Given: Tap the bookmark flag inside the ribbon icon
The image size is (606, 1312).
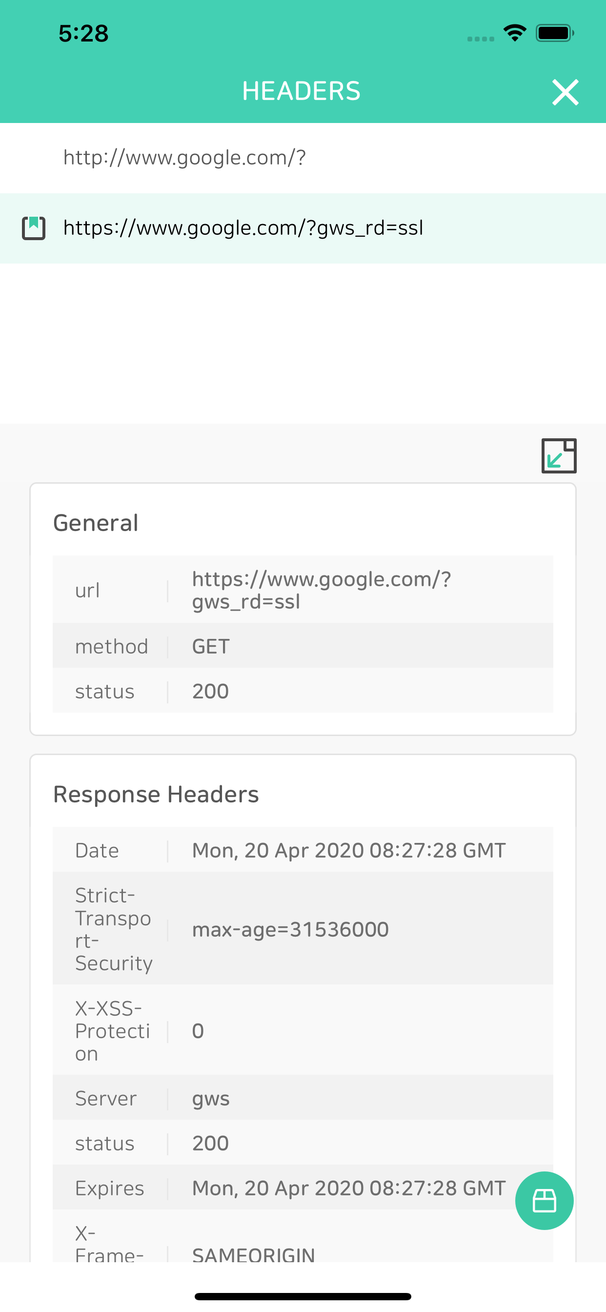Looking at the screenshot, I should click(x=35, y=224).
